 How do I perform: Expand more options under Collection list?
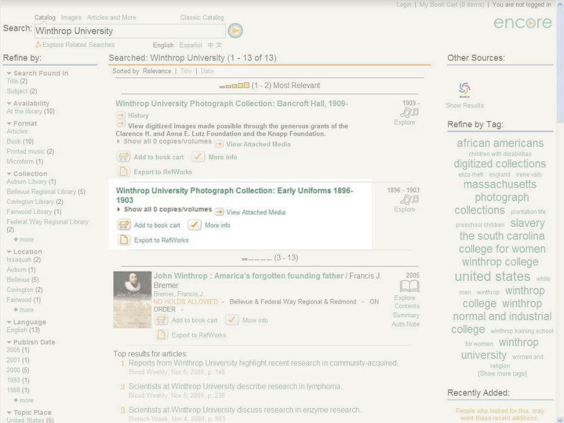click(24, 240)
